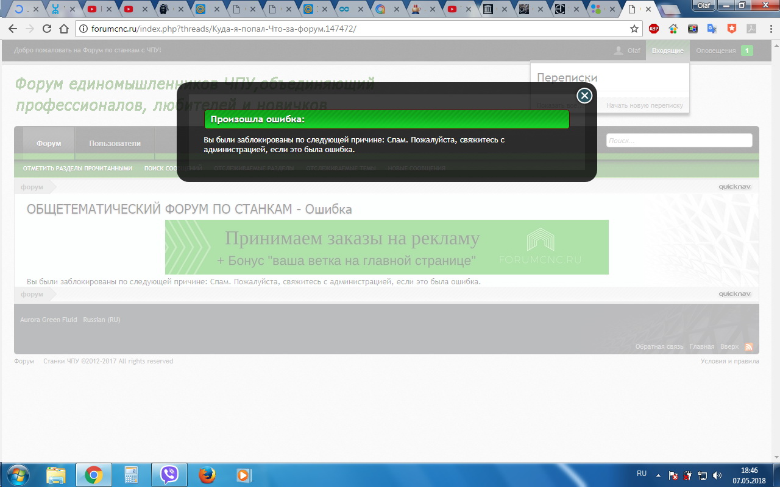Viewport: 780px width, 487px height.
Task: Go to the browser home page
Action: tap(64, 29)
